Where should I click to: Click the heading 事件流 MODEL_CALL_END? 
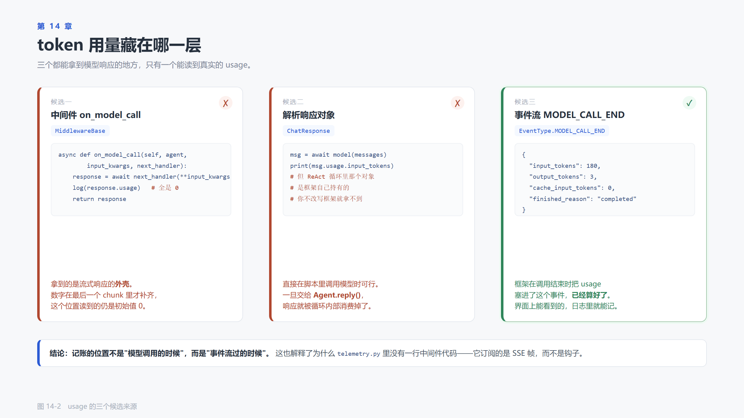(569, 115)
